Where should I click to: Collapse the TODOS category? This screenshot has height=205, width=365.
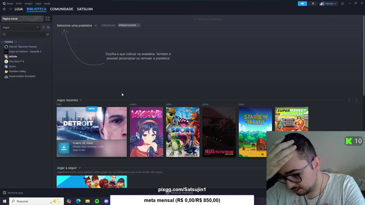[x=2, y=42]
